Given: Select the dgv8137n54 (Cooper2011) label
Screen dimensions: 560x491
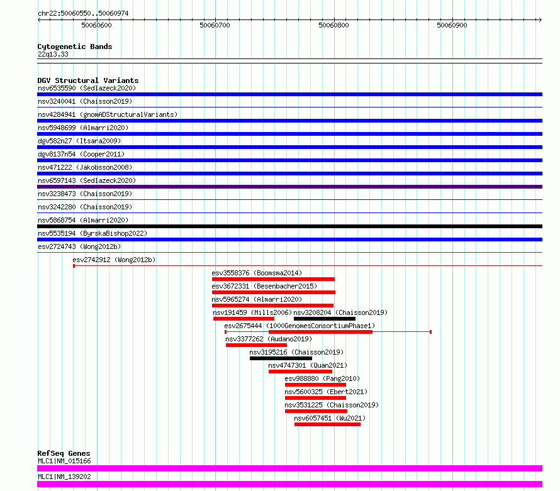Looking at the screenshot, I should pyautogui.click(x=81, y=154).
